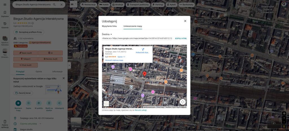
Task: Run the Basic Audit button
Action: click(25, 53)
